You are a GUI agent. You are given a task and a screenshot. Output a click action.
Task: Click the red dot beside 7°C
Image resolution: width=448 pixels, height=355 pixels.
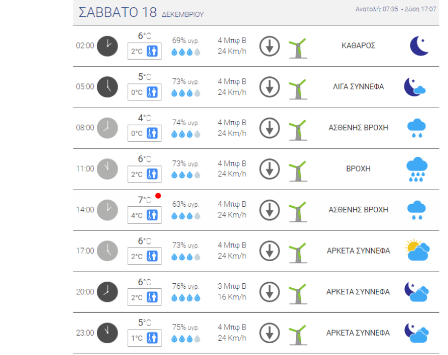click(x=158, y=196)
